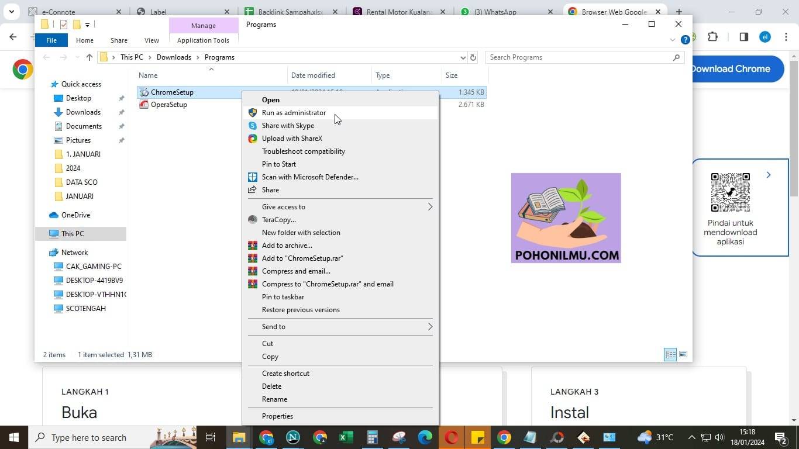Refresh the Programs folder view
The width and height of the screenshot is (799, 449).
pos(473,57)
